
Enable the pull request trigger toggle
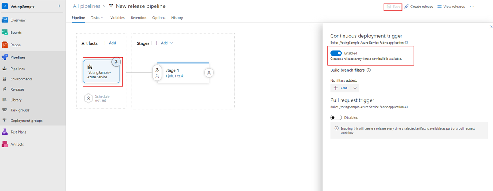coord(336,117)
